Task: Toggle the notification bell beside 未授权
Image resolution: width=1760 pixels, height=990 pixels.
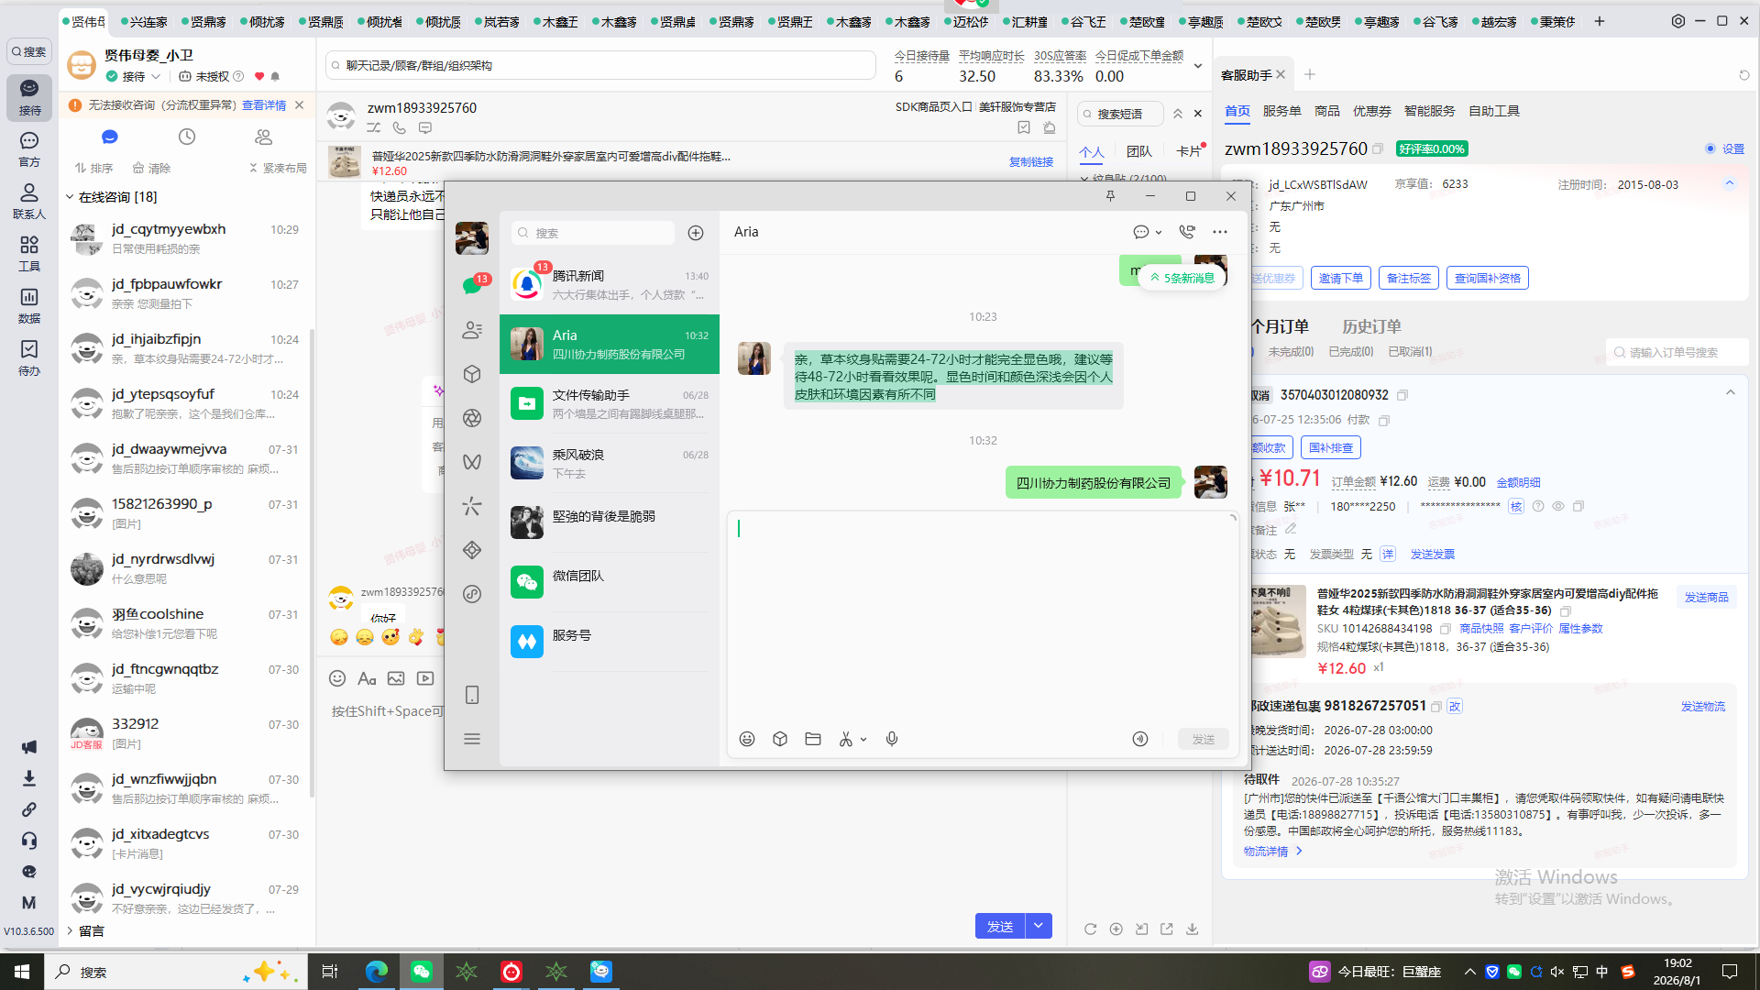Action: [x=275, y=77]
